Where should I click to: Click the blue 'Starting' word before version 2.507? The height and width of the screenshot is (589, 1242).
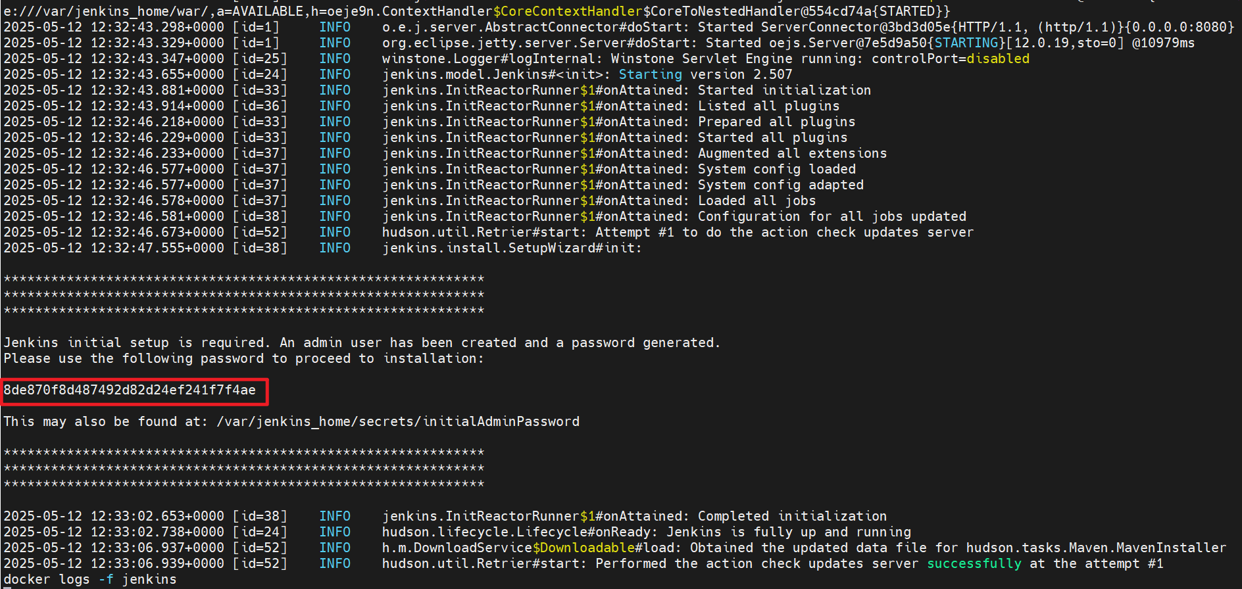tap(650, 75)
